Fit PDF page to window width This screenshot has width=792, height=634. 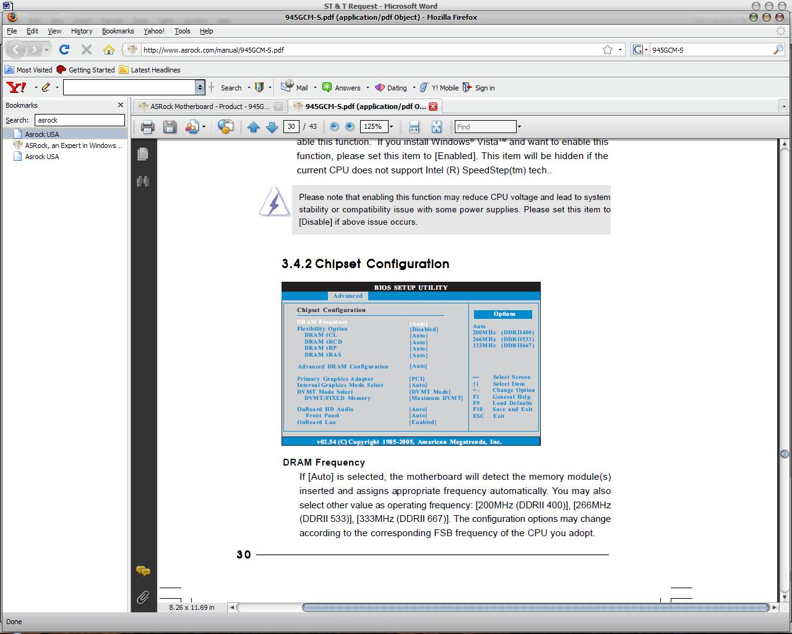[415, 127]
